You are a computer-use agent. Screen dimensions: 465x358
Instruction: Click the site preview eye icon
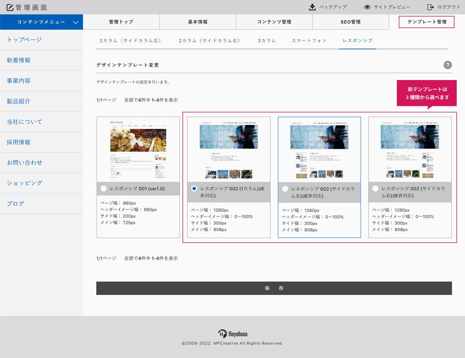click(367, 7)
